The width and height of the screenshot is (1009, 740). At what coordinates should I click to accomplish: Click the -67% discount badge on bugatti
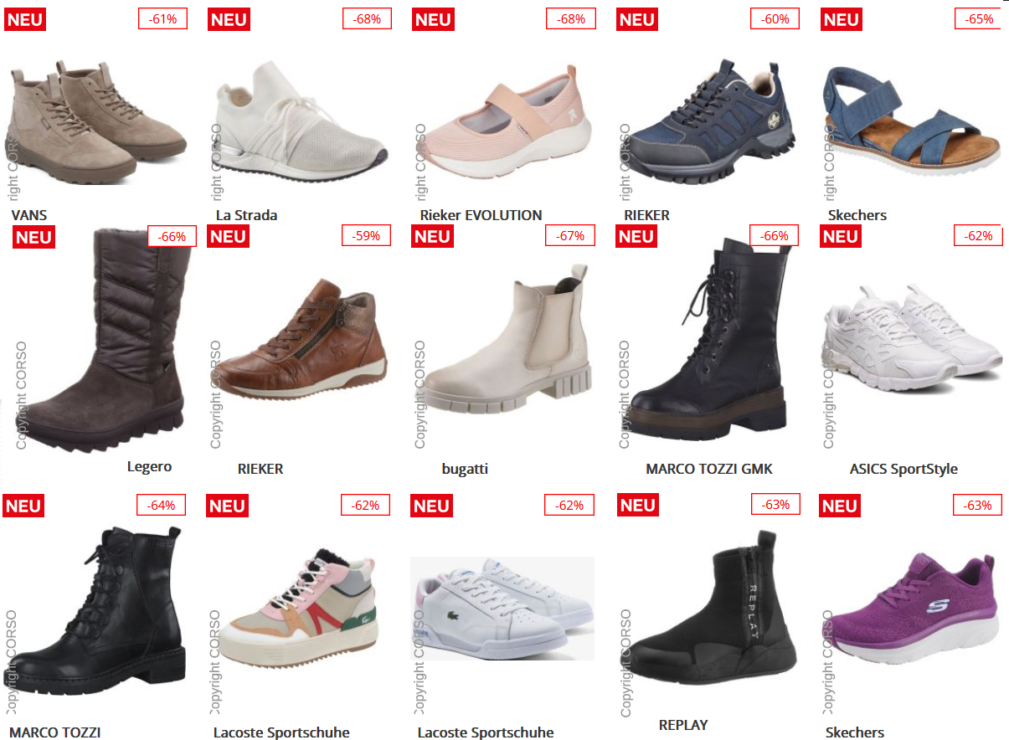click(570, 236)
